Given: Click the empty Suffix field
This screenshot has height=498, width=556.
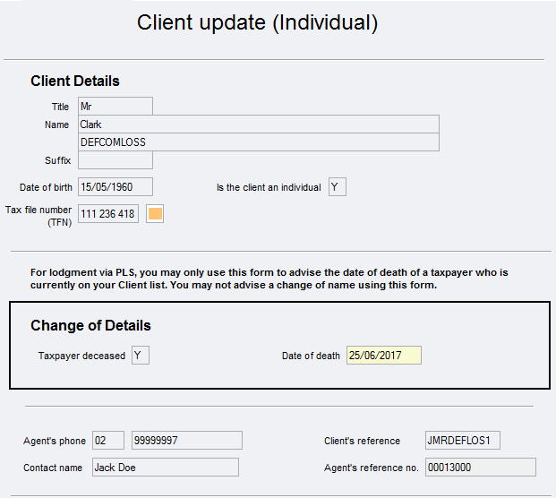Looking at the screenshot, I should click(115, 160).
